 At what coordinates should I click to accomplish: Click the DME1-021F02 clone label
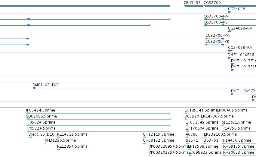[45, 85]
